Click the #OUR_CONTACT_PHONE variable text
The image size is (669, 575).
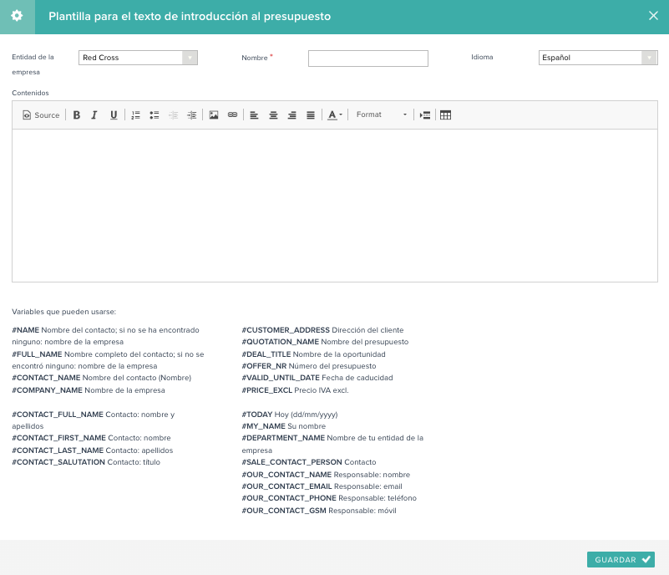click(289, 498)
